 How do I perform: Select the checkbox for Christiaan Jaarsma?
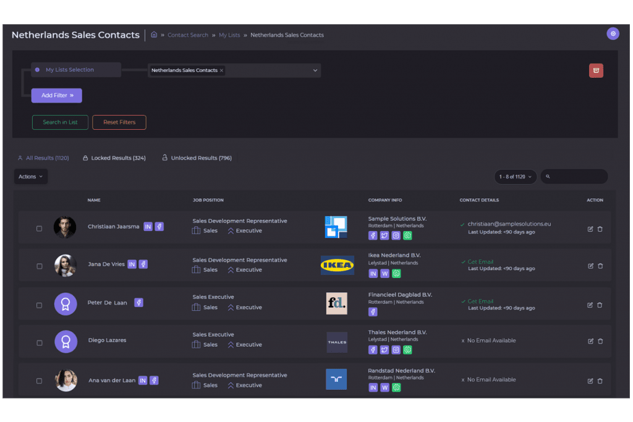[40, 229]
